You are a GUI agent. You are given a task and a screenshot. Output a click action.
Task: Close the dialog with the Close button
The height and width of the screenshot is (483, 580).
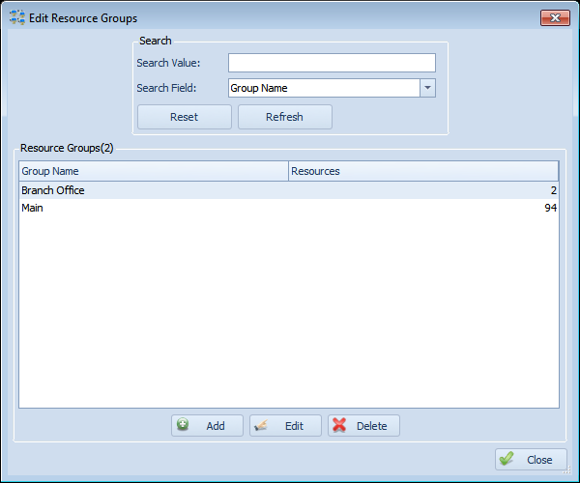(x=531, y=460)
